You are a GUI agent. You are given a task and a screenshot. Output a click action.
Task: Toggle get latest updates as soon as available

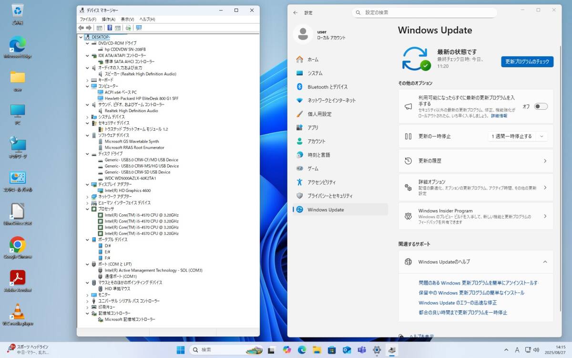click(541, 106)
